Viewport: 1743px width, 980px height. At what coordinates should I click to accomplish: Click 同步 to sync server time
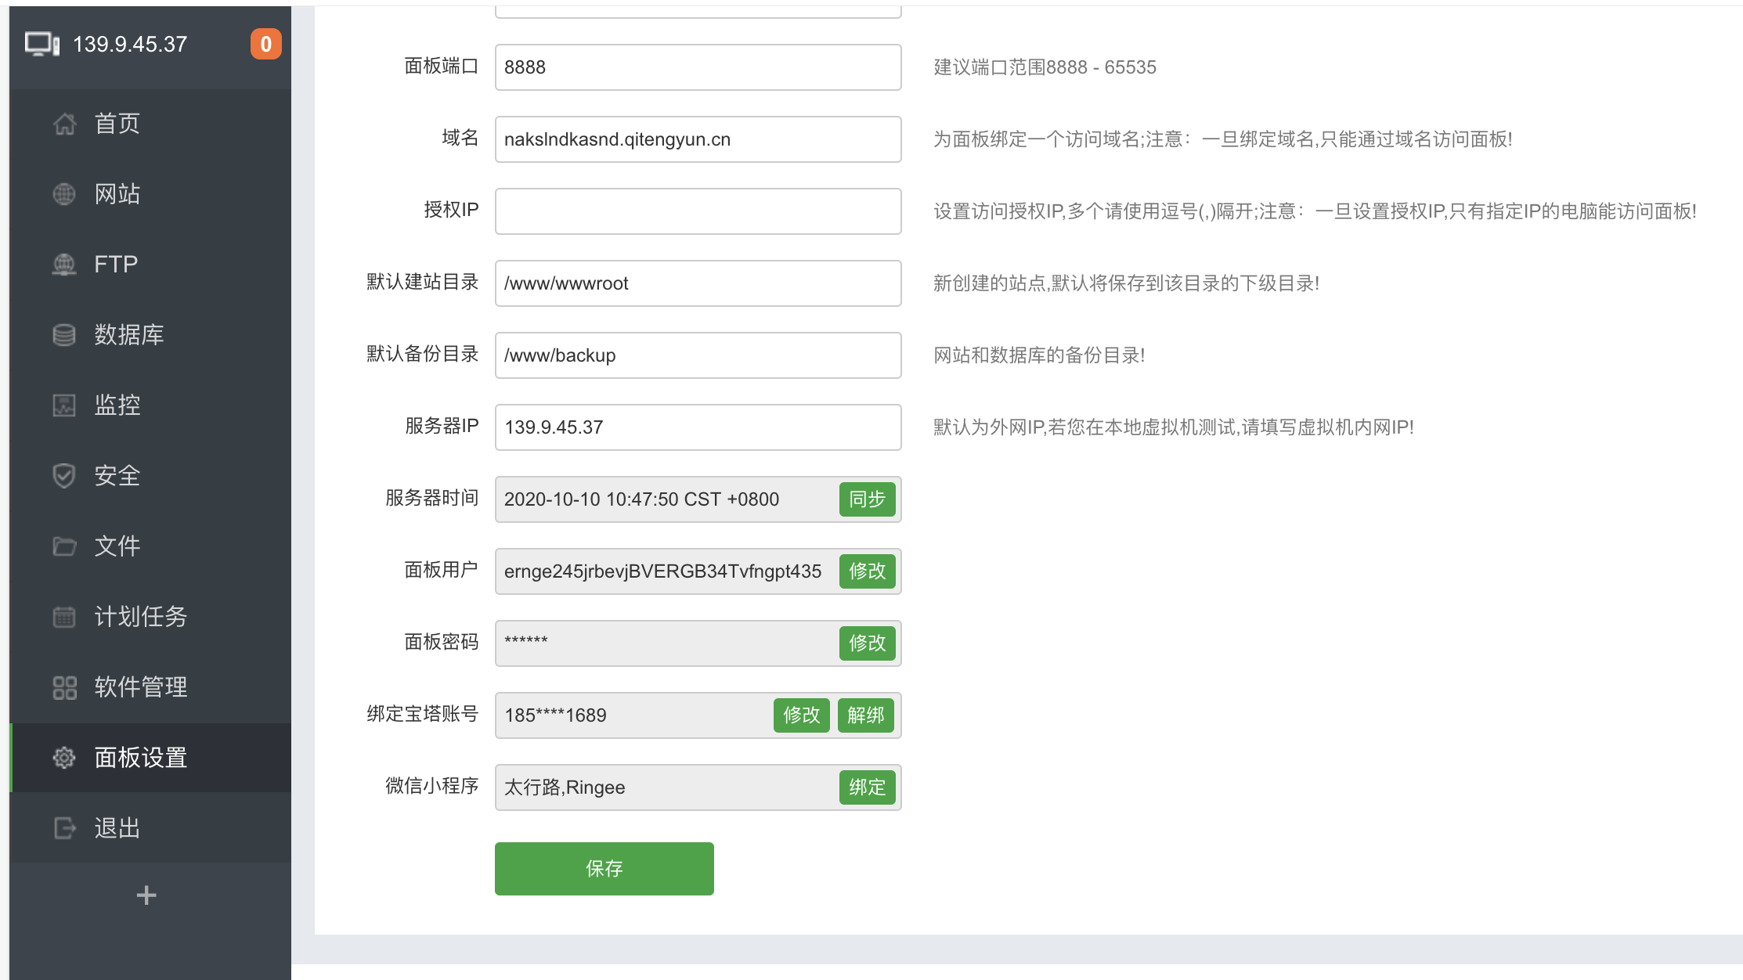tap(867, 499)
